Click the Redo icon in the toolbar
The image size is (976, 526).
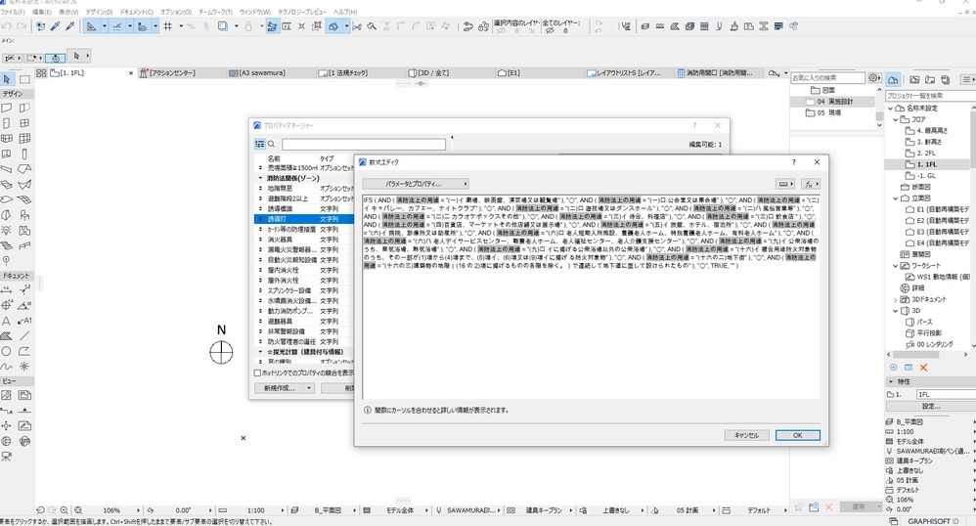pos(22,26)
